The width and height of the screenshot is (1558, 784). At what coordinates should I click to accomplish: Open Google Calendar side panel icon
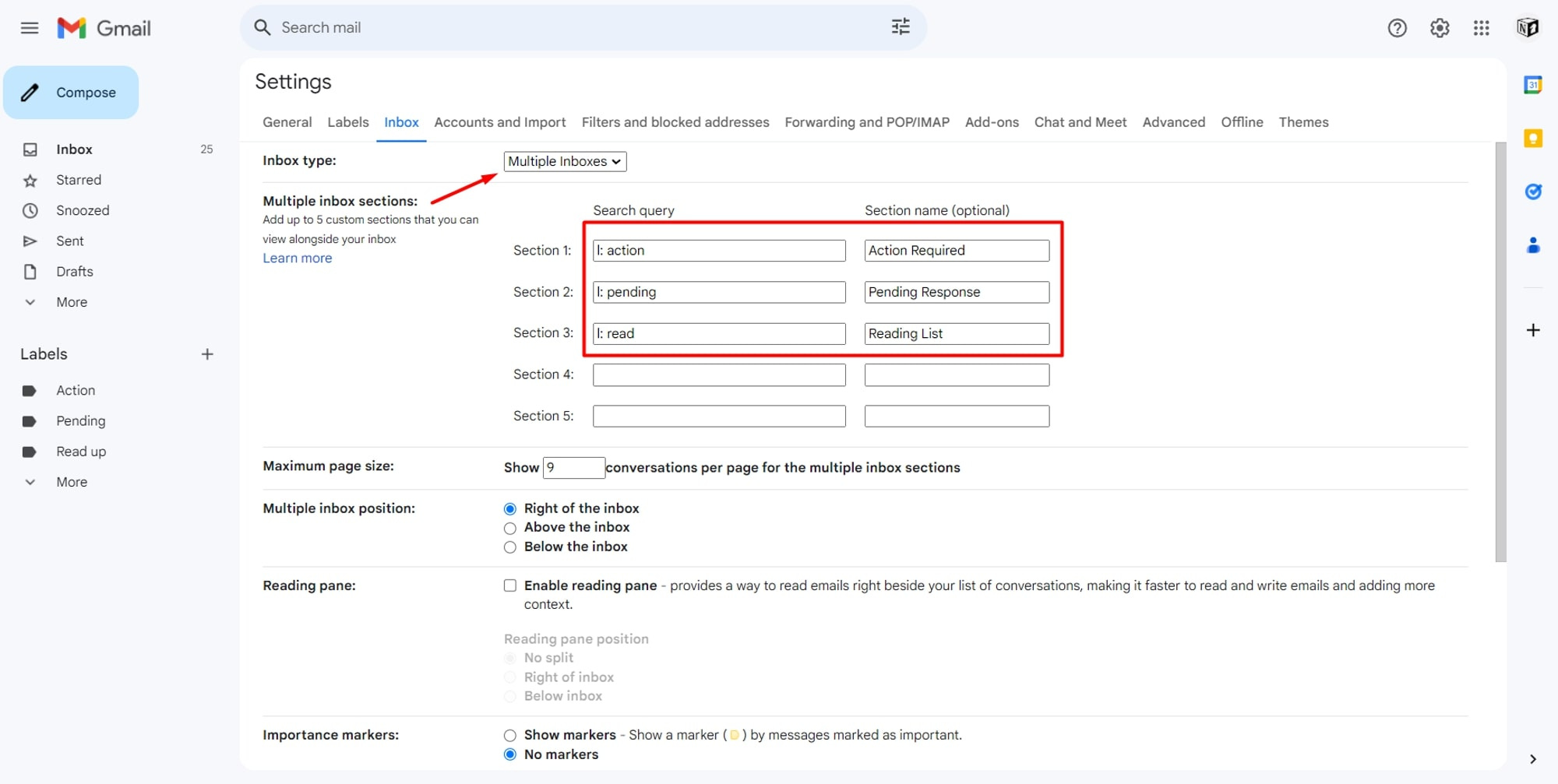point(1533,85)
